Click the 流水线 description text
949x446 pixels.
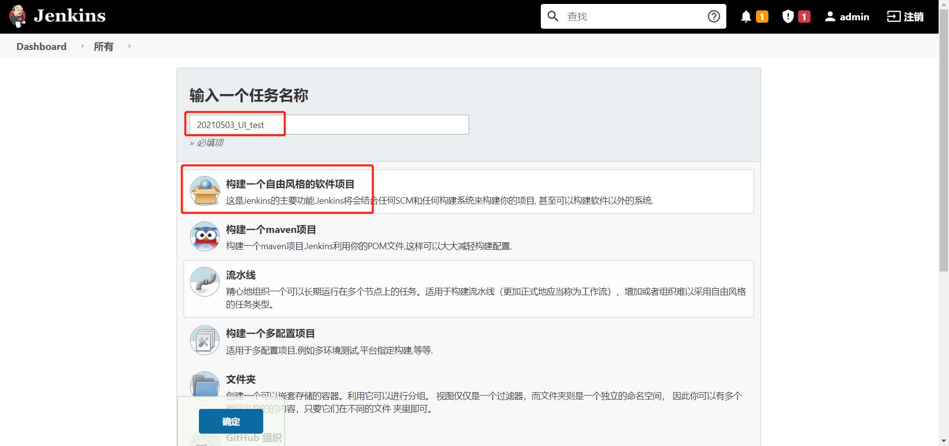(486, 298)
